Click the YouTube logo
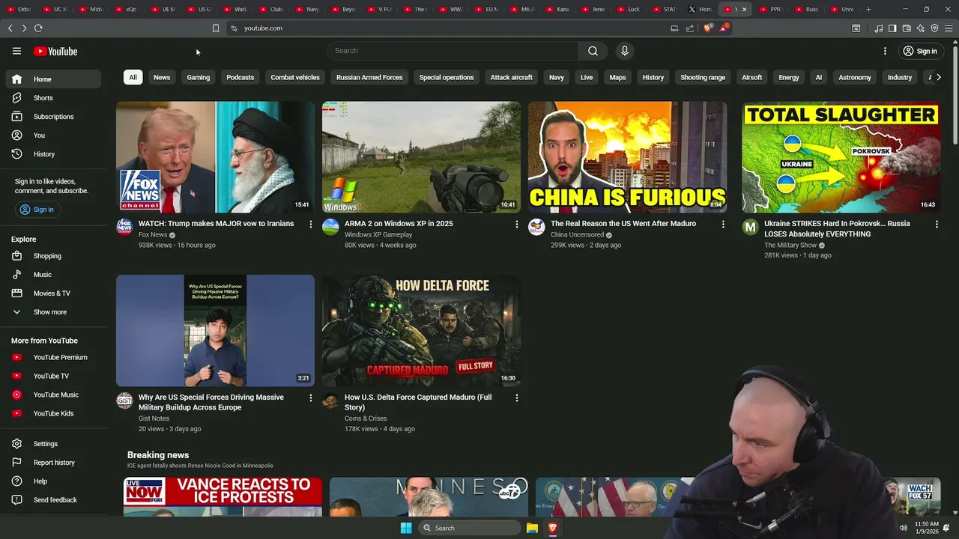This screenshot has width=959, height=539. pos(55,51)
